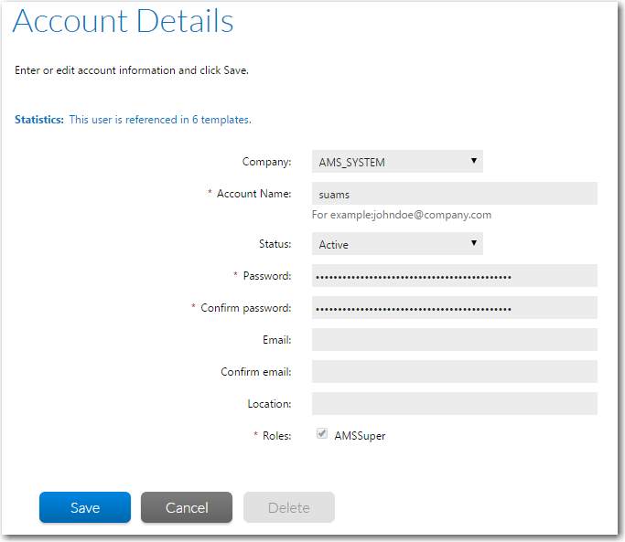Select the Confirm password input field
The height and width of the screenshot is (542, 625).
click(454, 308)
